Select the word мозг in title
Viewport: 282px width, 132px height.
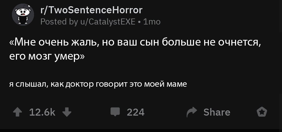[40, 57]
